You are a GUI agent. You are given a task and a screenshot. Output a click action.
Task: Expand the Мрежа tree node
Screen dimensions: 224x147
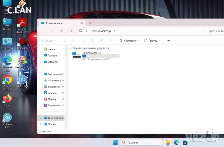[x=41, y=124]
